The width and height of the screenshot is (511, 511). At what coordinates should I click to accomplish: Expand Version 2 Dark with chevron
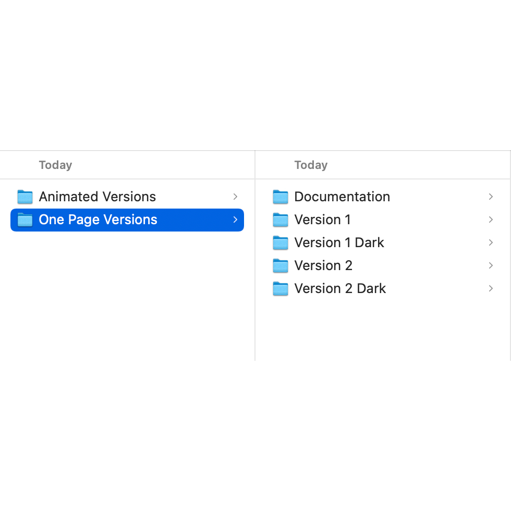pyautogui.click(x=491, y=288)
